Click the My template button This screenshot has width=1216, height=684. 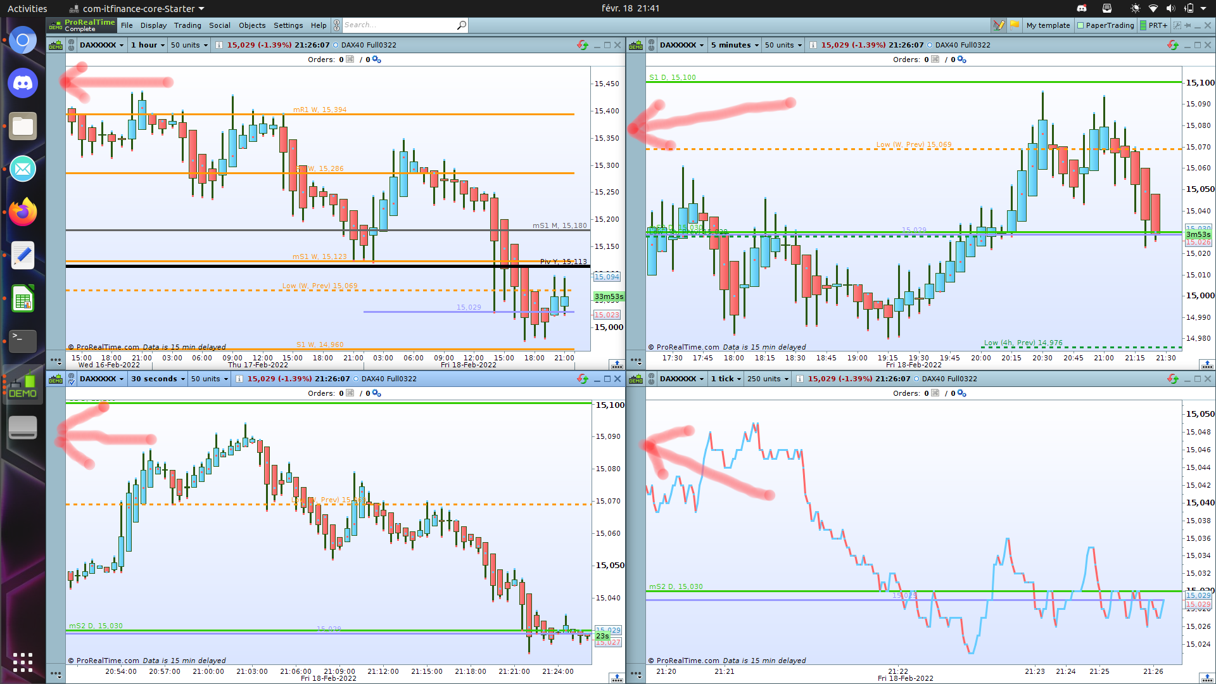(x=1048, y=25)
